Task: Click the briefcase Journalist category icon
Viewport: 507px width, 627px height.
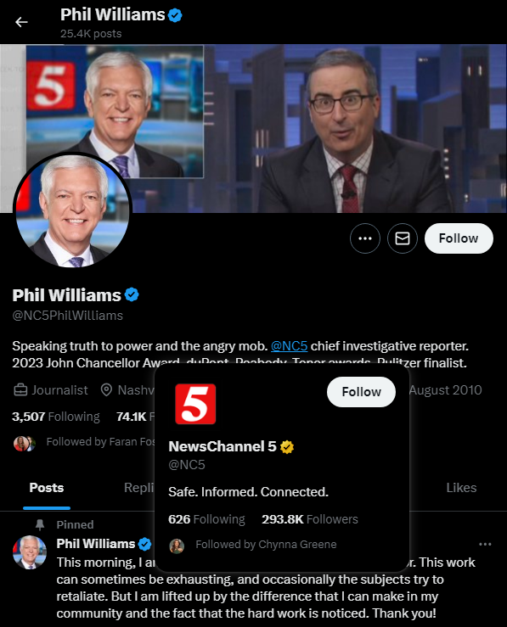Action: 20,390
